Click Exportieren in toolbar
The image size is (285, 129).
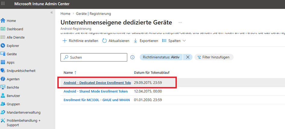[x=146, y=41]
